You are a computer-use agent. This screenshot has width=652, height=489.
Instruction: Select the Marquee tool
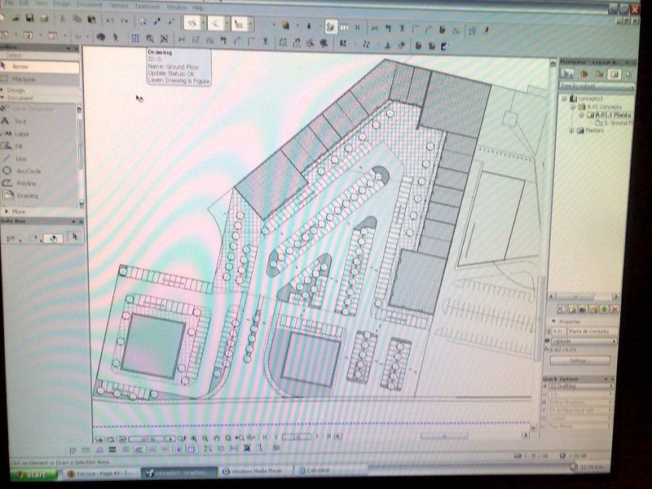point(39,79)
